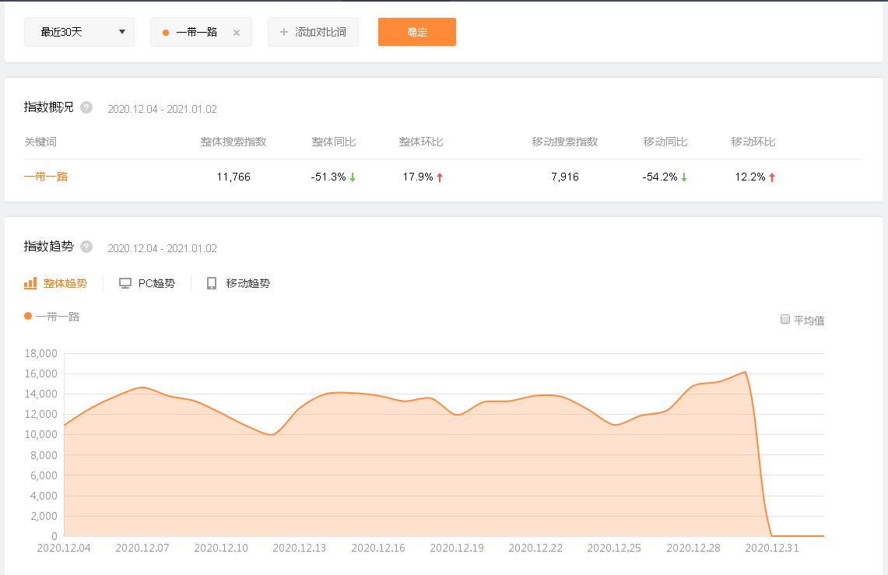This screenshot has height=575, width=888.
Task: Switch to the 移动趋势 tab
Action: click(247, 283)
